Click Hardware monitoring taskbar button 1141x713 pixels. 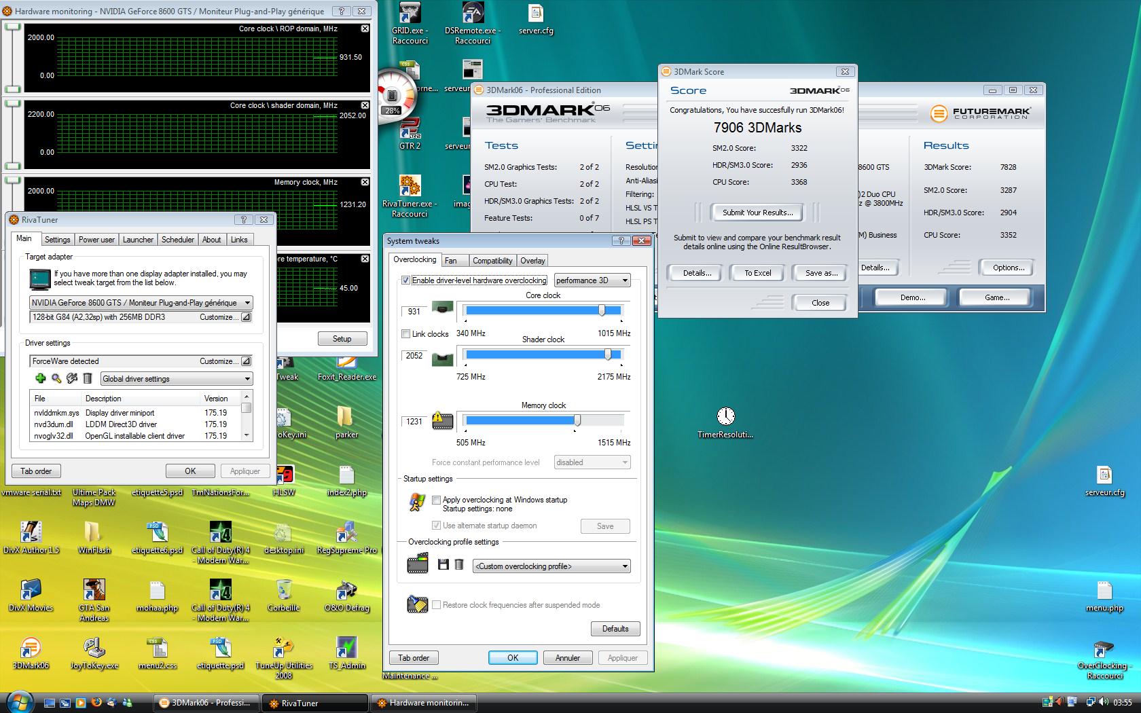pyautogui.click(x=423, y=703)
